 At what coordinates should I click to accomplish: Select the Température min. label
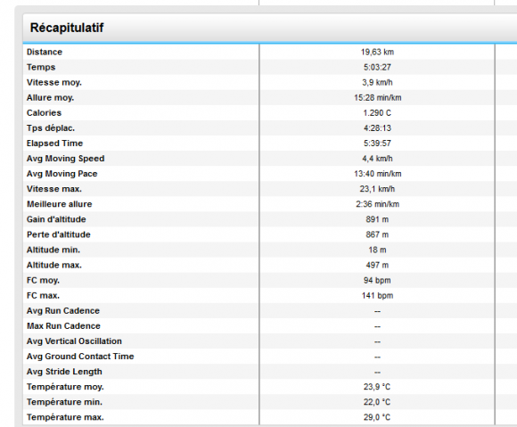(x=64, y=402)
